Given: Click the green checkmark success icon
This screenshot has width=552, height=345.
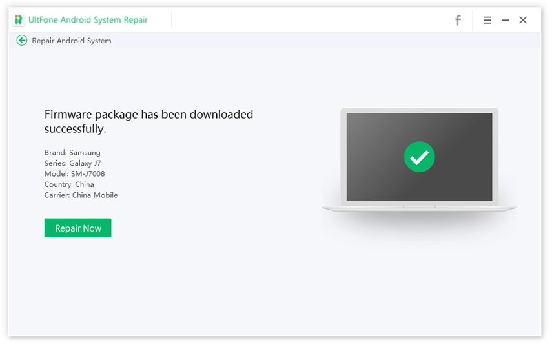Looking at the screenshot, I should pos(419,157).
